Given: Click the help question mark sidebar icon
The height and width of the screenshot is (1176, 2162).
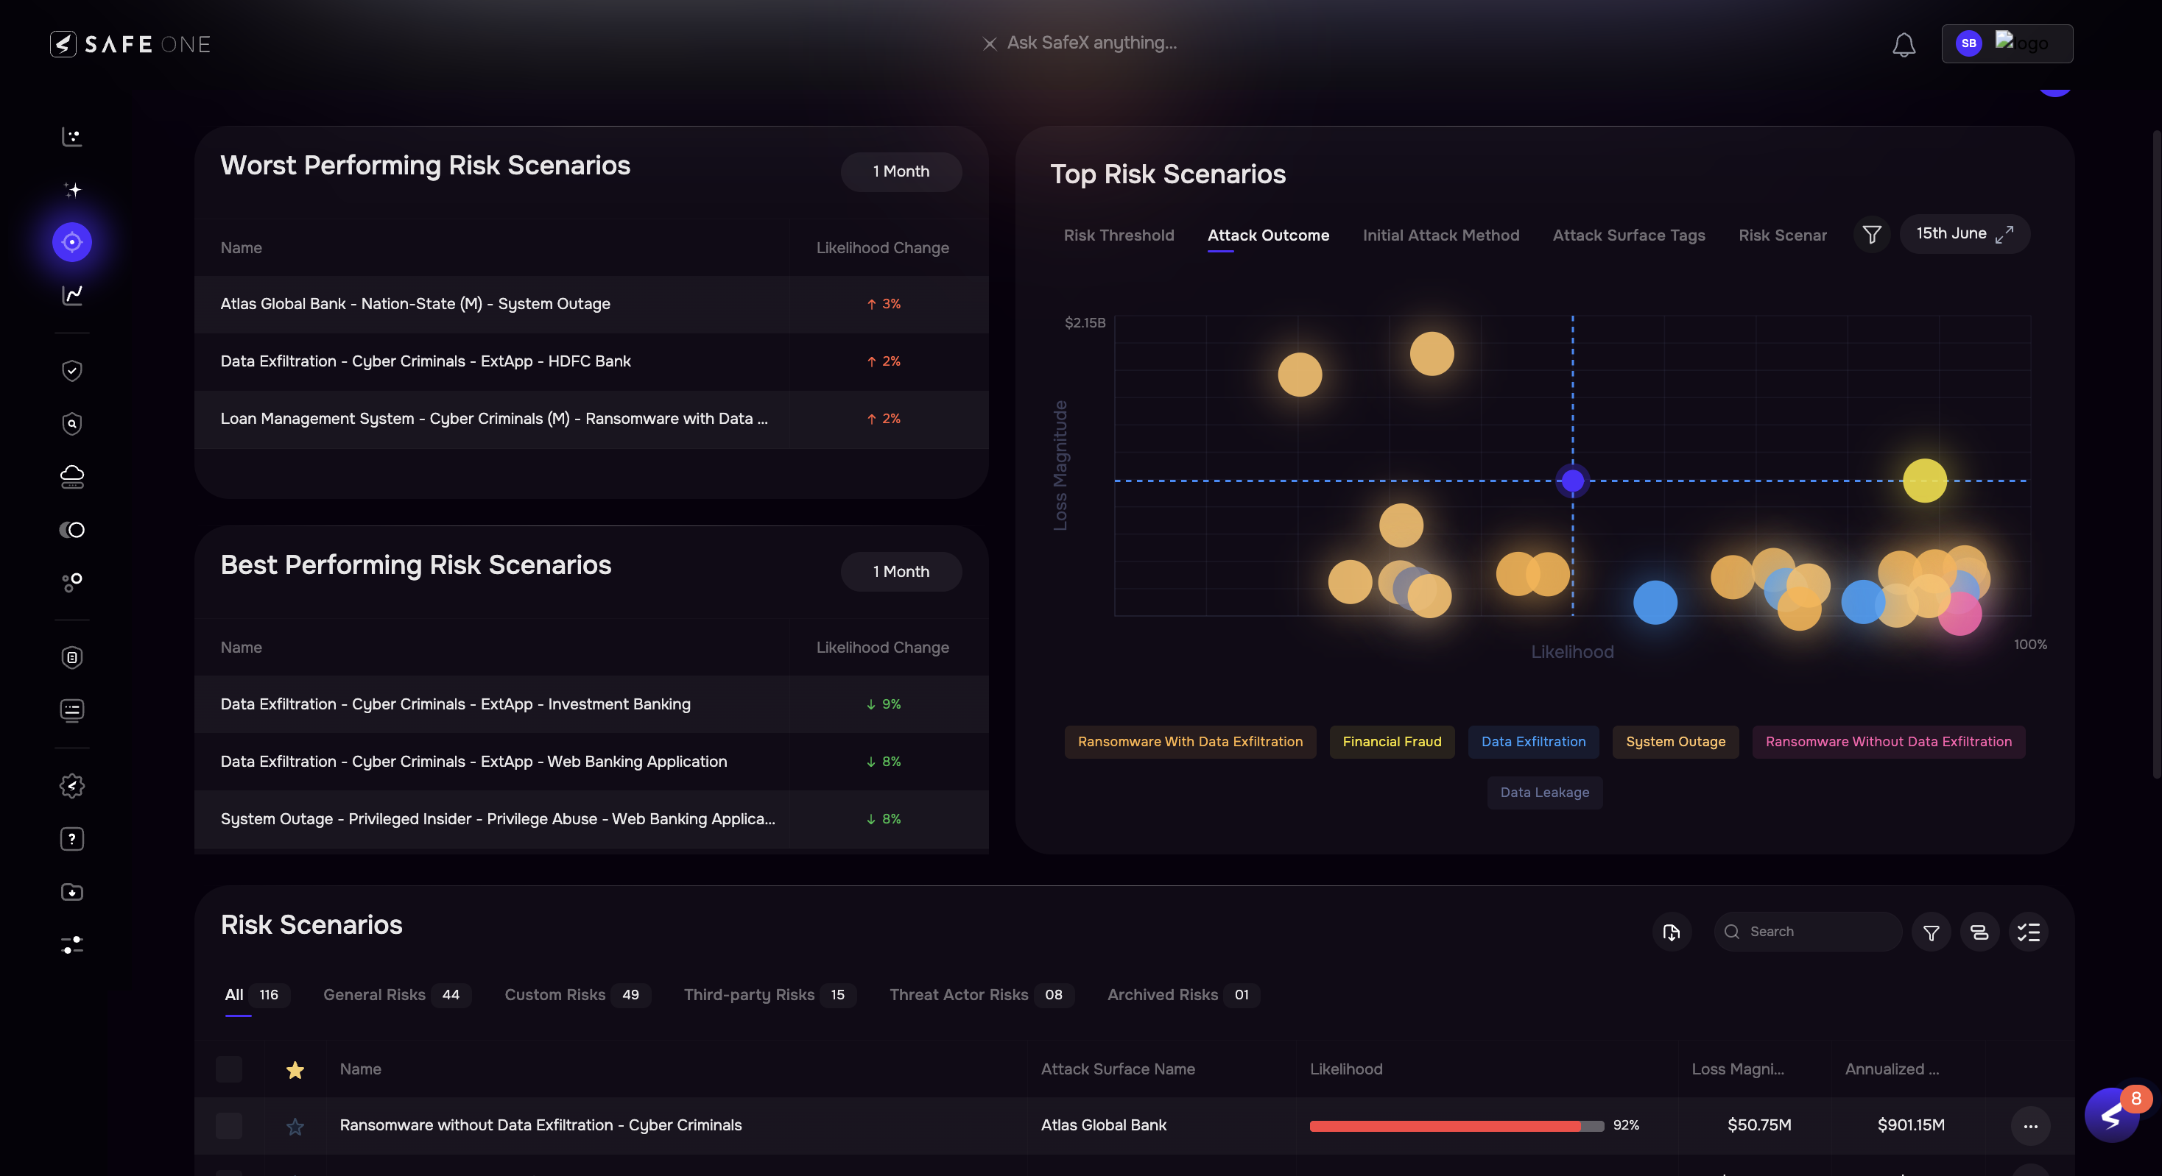Looking at the screenshot, I should [72, 839].
